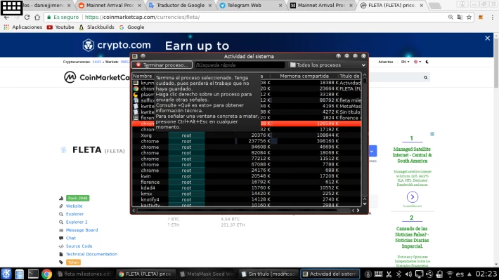Open the EN language dropdown
This screenshot has height=280, width=499.
tap(405, 62)
